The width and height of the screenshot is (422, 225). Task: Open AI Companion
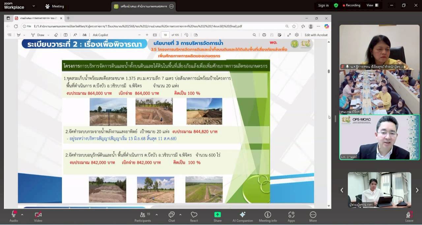pyautogui.click(x=242, y=216)
